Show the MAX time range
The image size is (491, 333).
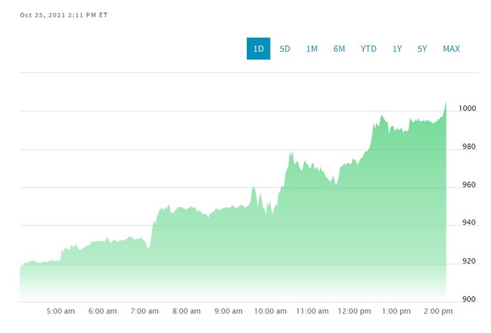click(x=451, y=49)
